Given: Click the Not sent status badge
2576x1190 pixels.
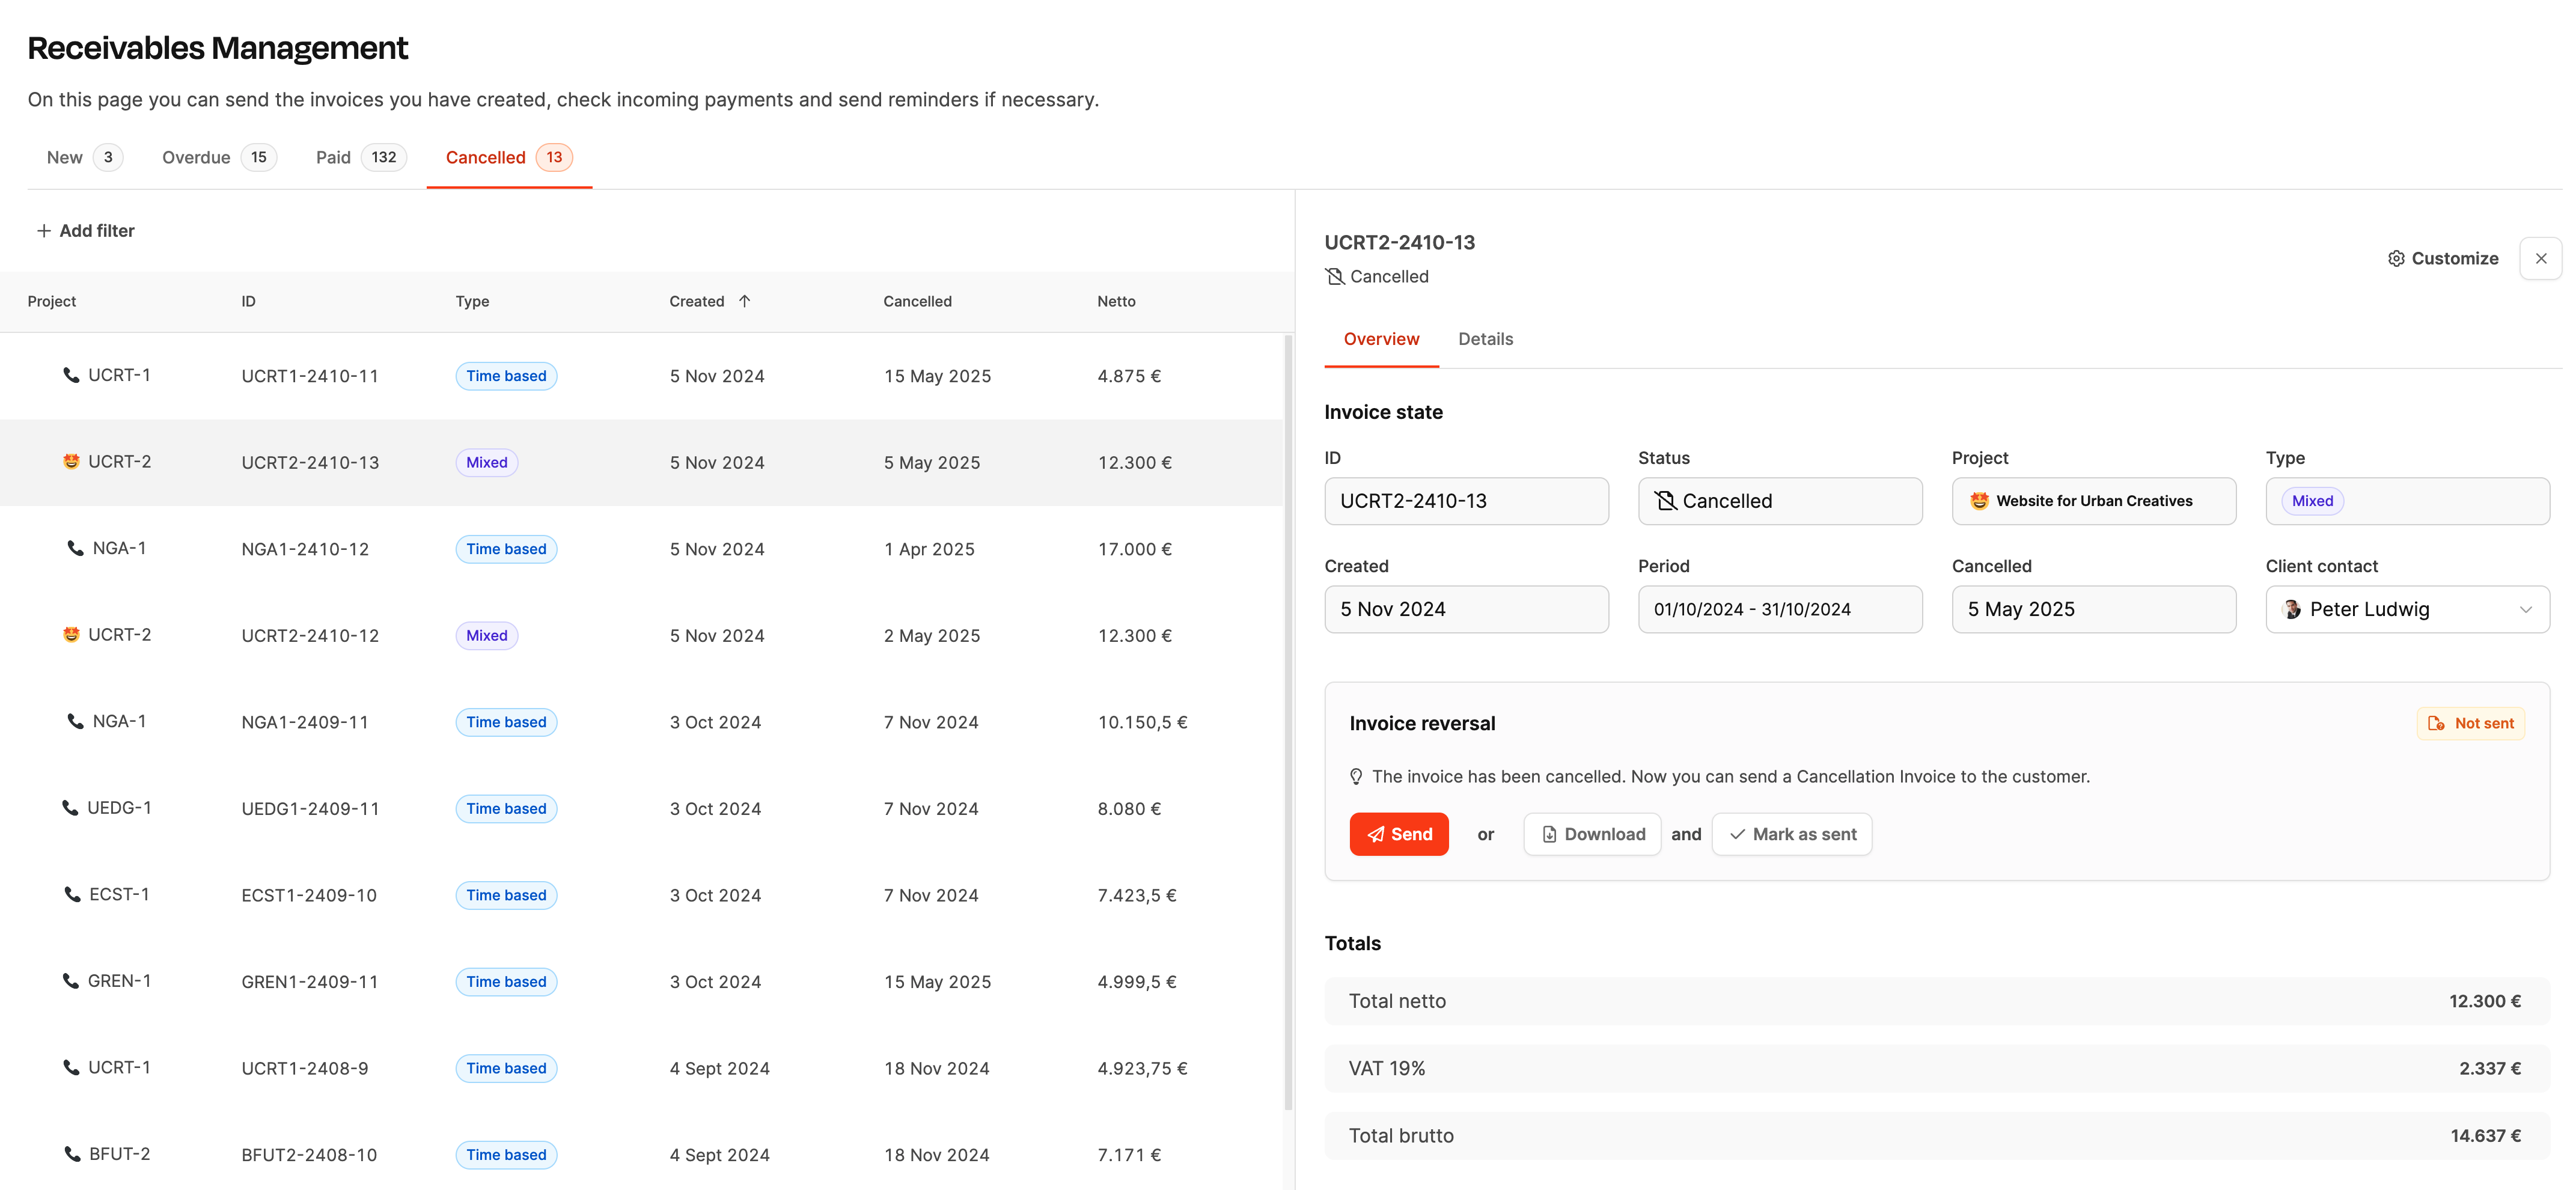Looking at the screenshot, I should pos(2470,723).
